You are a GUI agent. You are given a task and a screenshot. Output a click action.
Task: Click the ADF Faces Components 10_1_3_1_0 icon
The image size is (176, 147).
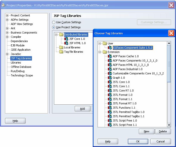[x=110, y=61]
